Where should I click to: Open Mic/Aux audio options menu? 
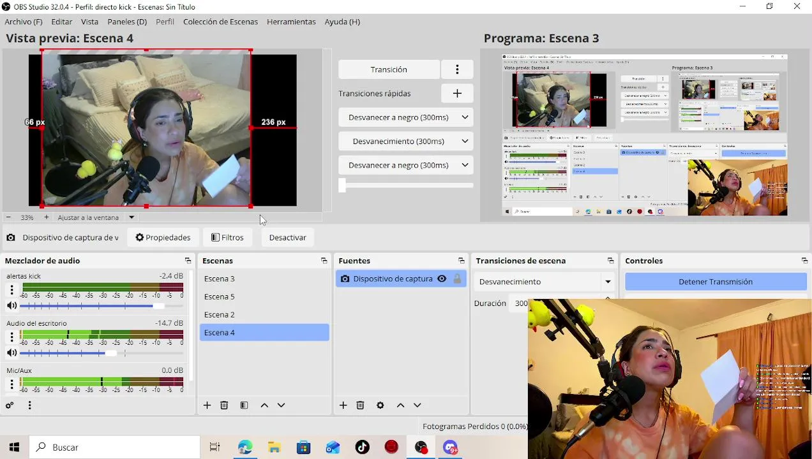(11, 384)
